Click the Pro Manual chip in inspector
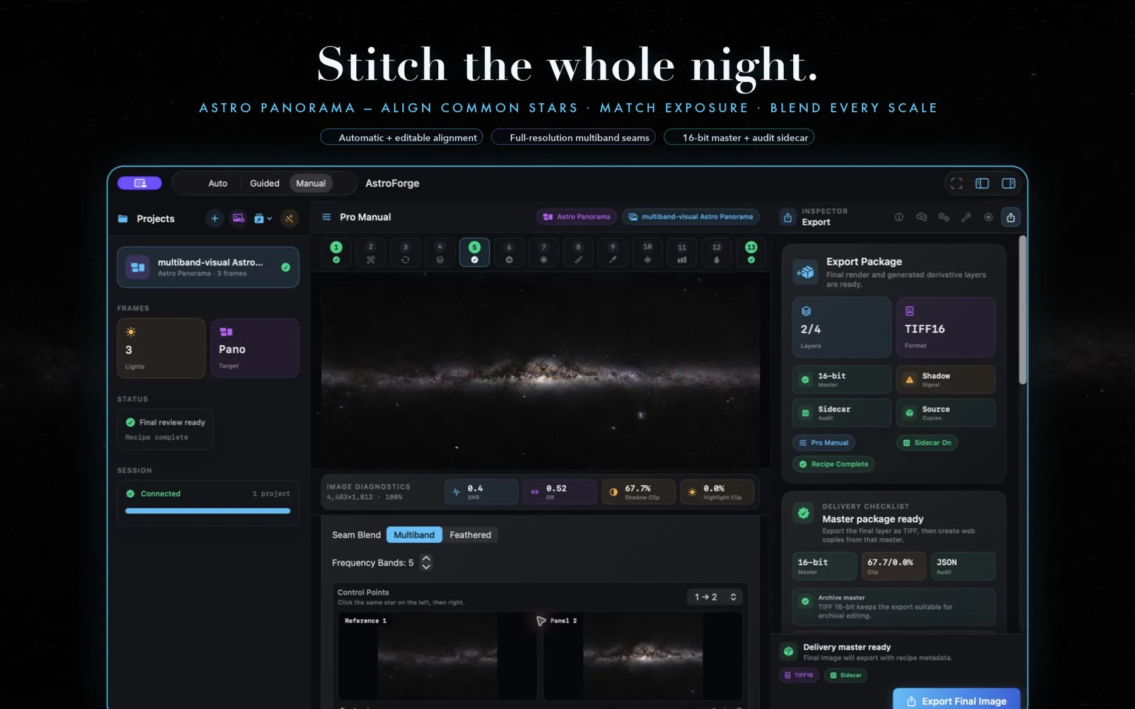1135x709 pixels. coord(824,443)
